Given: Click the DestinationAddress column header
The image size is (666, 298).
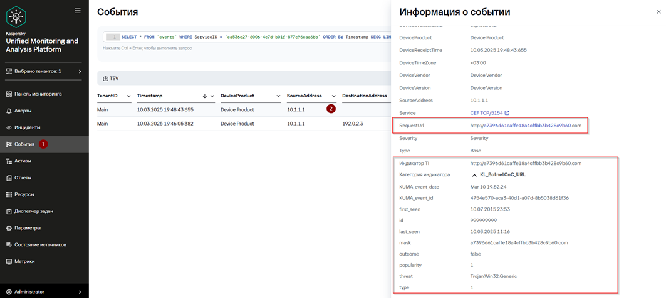Looking at the screenshot, I should (365, 96).
